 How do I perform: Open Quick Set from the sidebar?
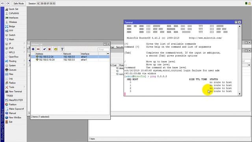(x=13, y=9)
